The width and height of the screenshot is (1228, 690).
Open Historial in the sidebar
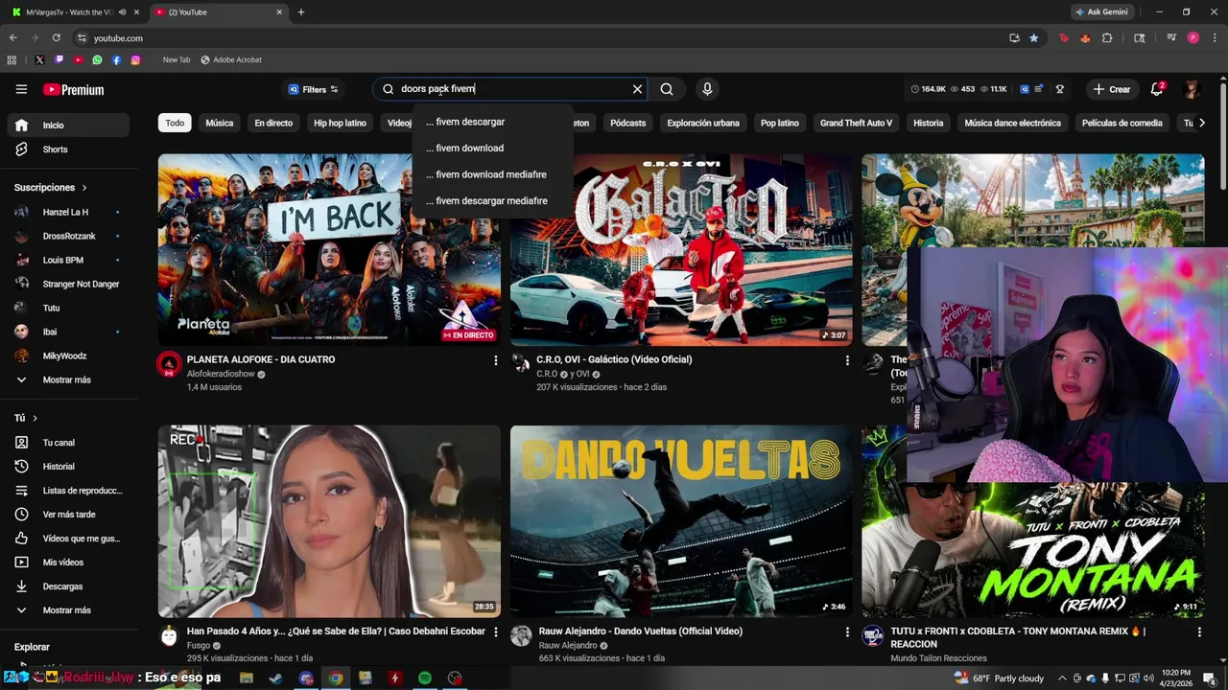click(69, 467)
